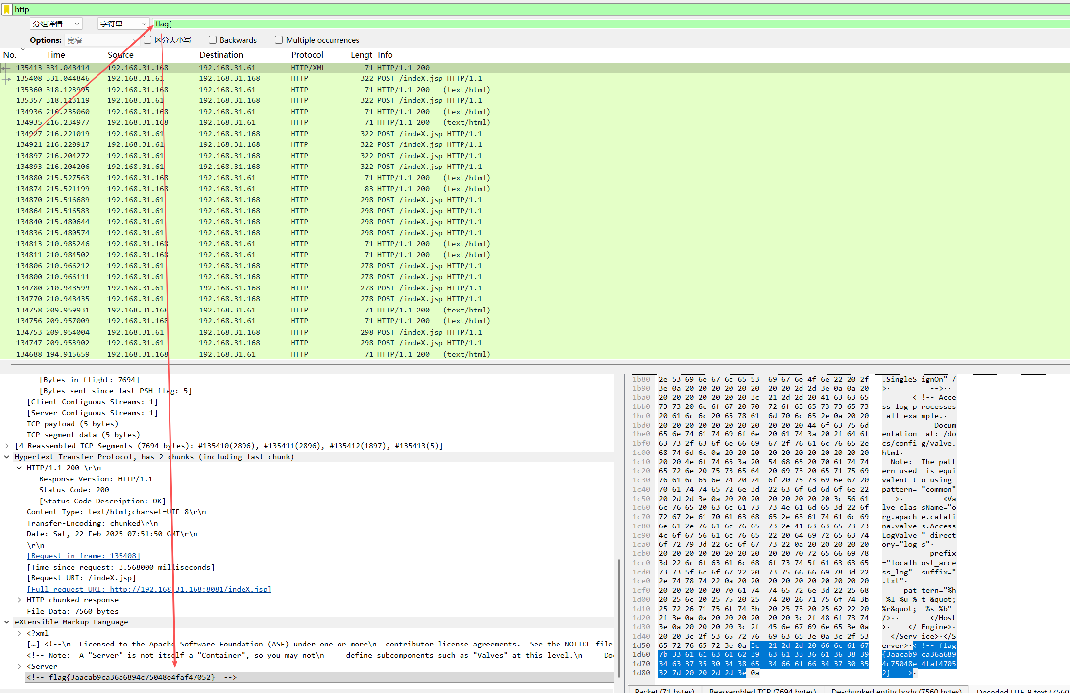Click the display filter bookmark icon
The height and width of the screenshot is (693, 1070).
coord(7,9)
